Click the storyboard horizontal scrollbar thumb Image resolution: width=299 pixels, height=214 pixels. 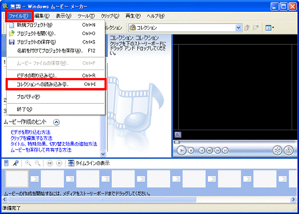tap(102, 200)
